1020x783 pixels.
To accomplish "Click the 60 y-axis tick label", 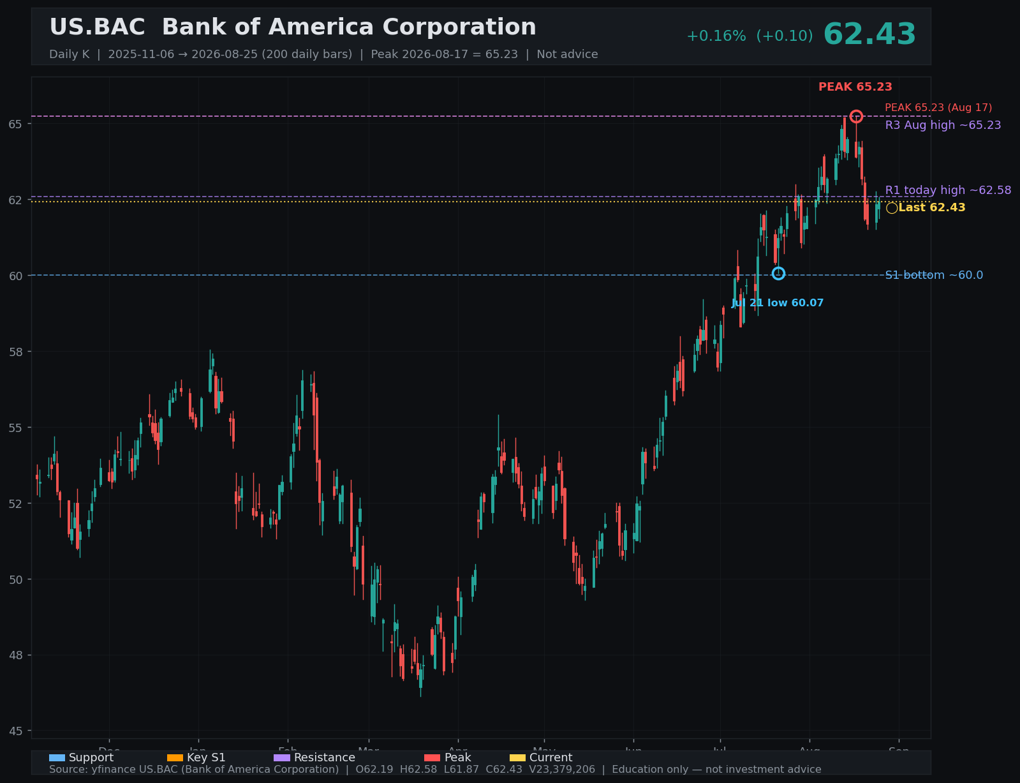I will pos(15,276).
